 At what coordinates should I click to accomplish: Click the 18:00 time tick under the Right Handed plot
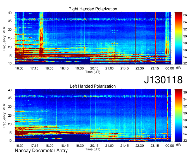[x=49, y=68]
